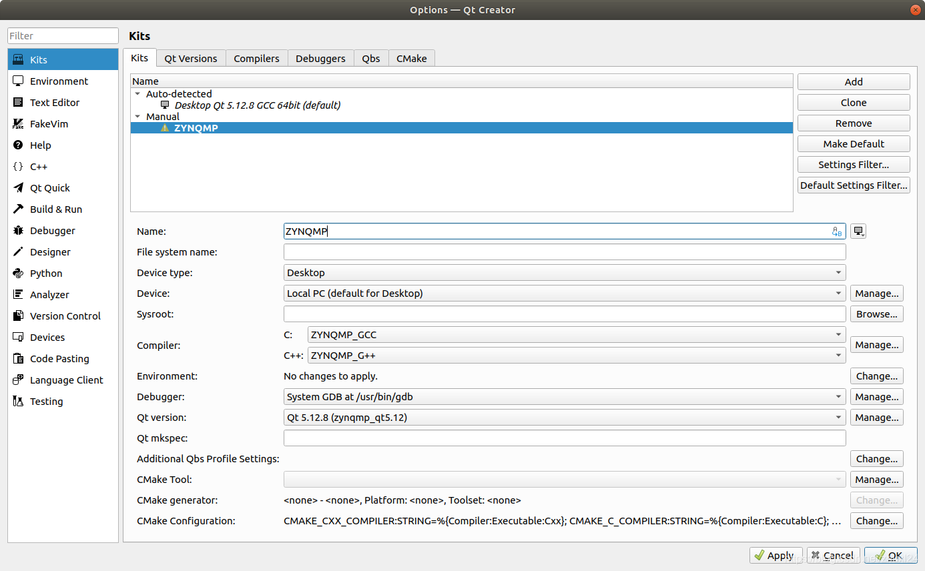Image resolution: width=925 pixels, height=571 pixels.
Task: Open the Device dropdown Local PC
Action: (565, 293)
